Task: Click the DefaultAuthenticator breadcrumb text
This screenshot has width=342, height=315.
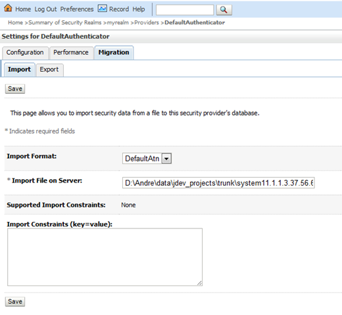Action: [195, 22]
